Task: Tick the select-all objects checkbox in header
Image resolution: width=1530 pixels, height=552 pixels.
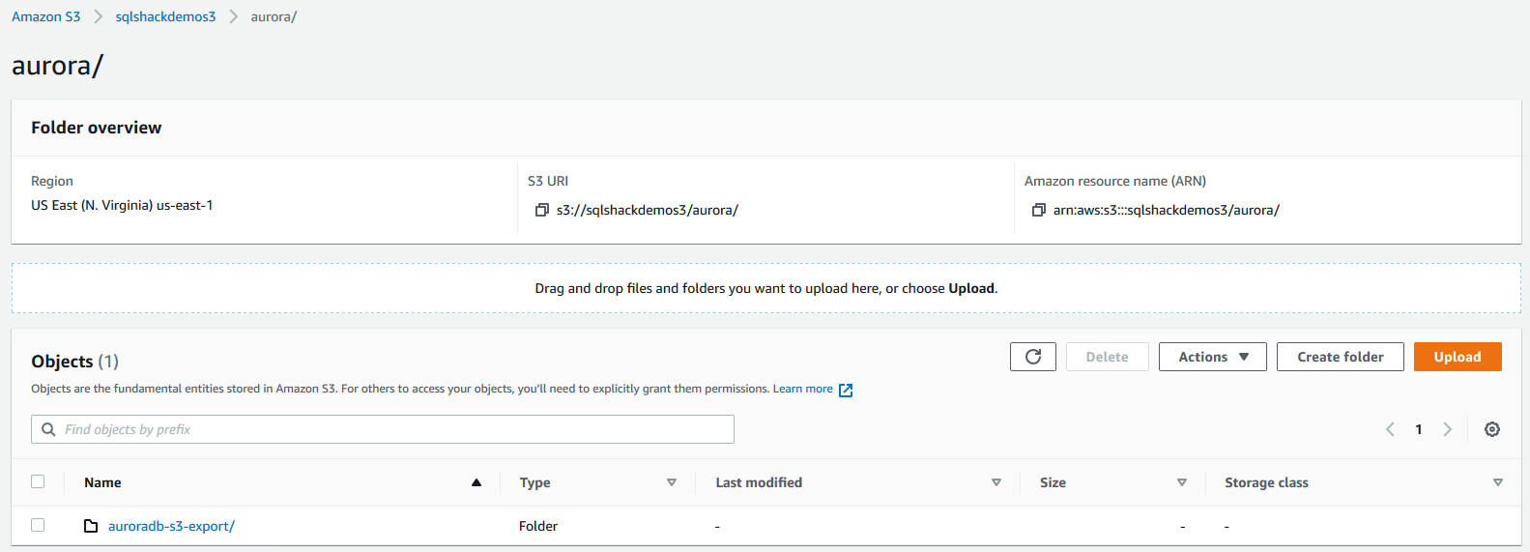Action: coord(38,481)
